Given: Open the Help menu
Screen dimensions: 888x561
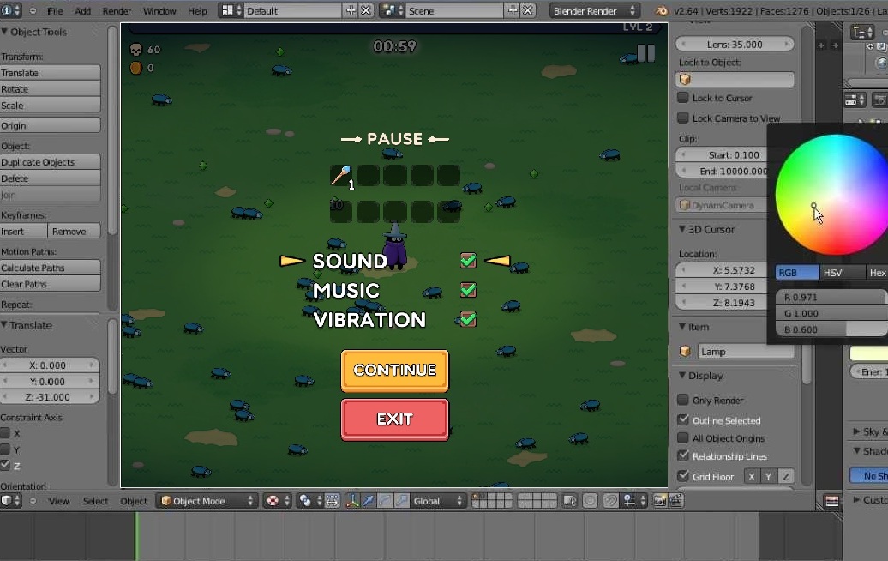Looking at the screenshot, I should [197, 11].
